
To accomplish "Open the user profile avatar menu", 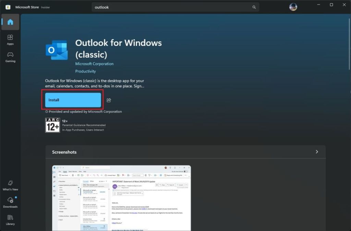I will [x=293, y=7].
